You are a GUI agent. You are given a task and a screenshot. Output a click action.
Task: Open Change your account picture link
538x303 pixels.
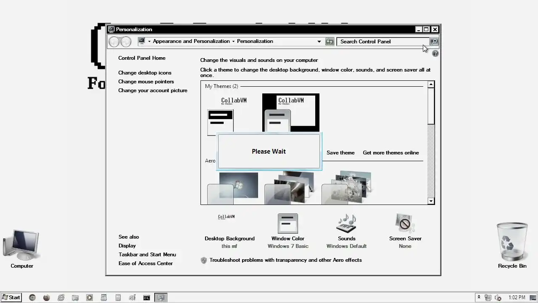[x=153, y=90]
